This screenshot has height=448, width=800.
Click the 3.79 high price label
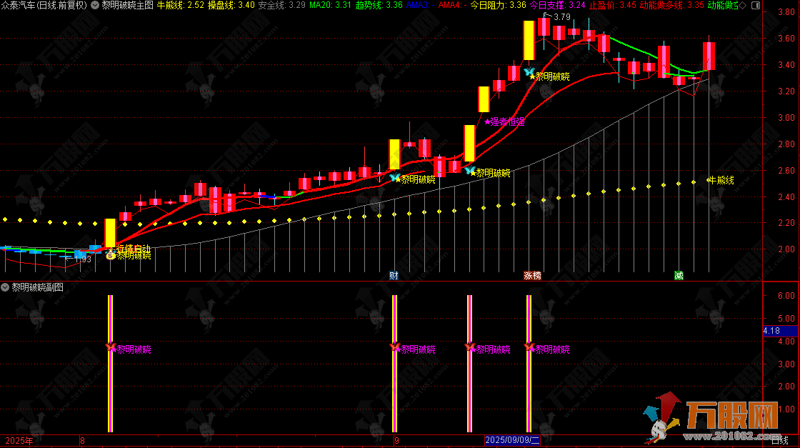(561, 16)
